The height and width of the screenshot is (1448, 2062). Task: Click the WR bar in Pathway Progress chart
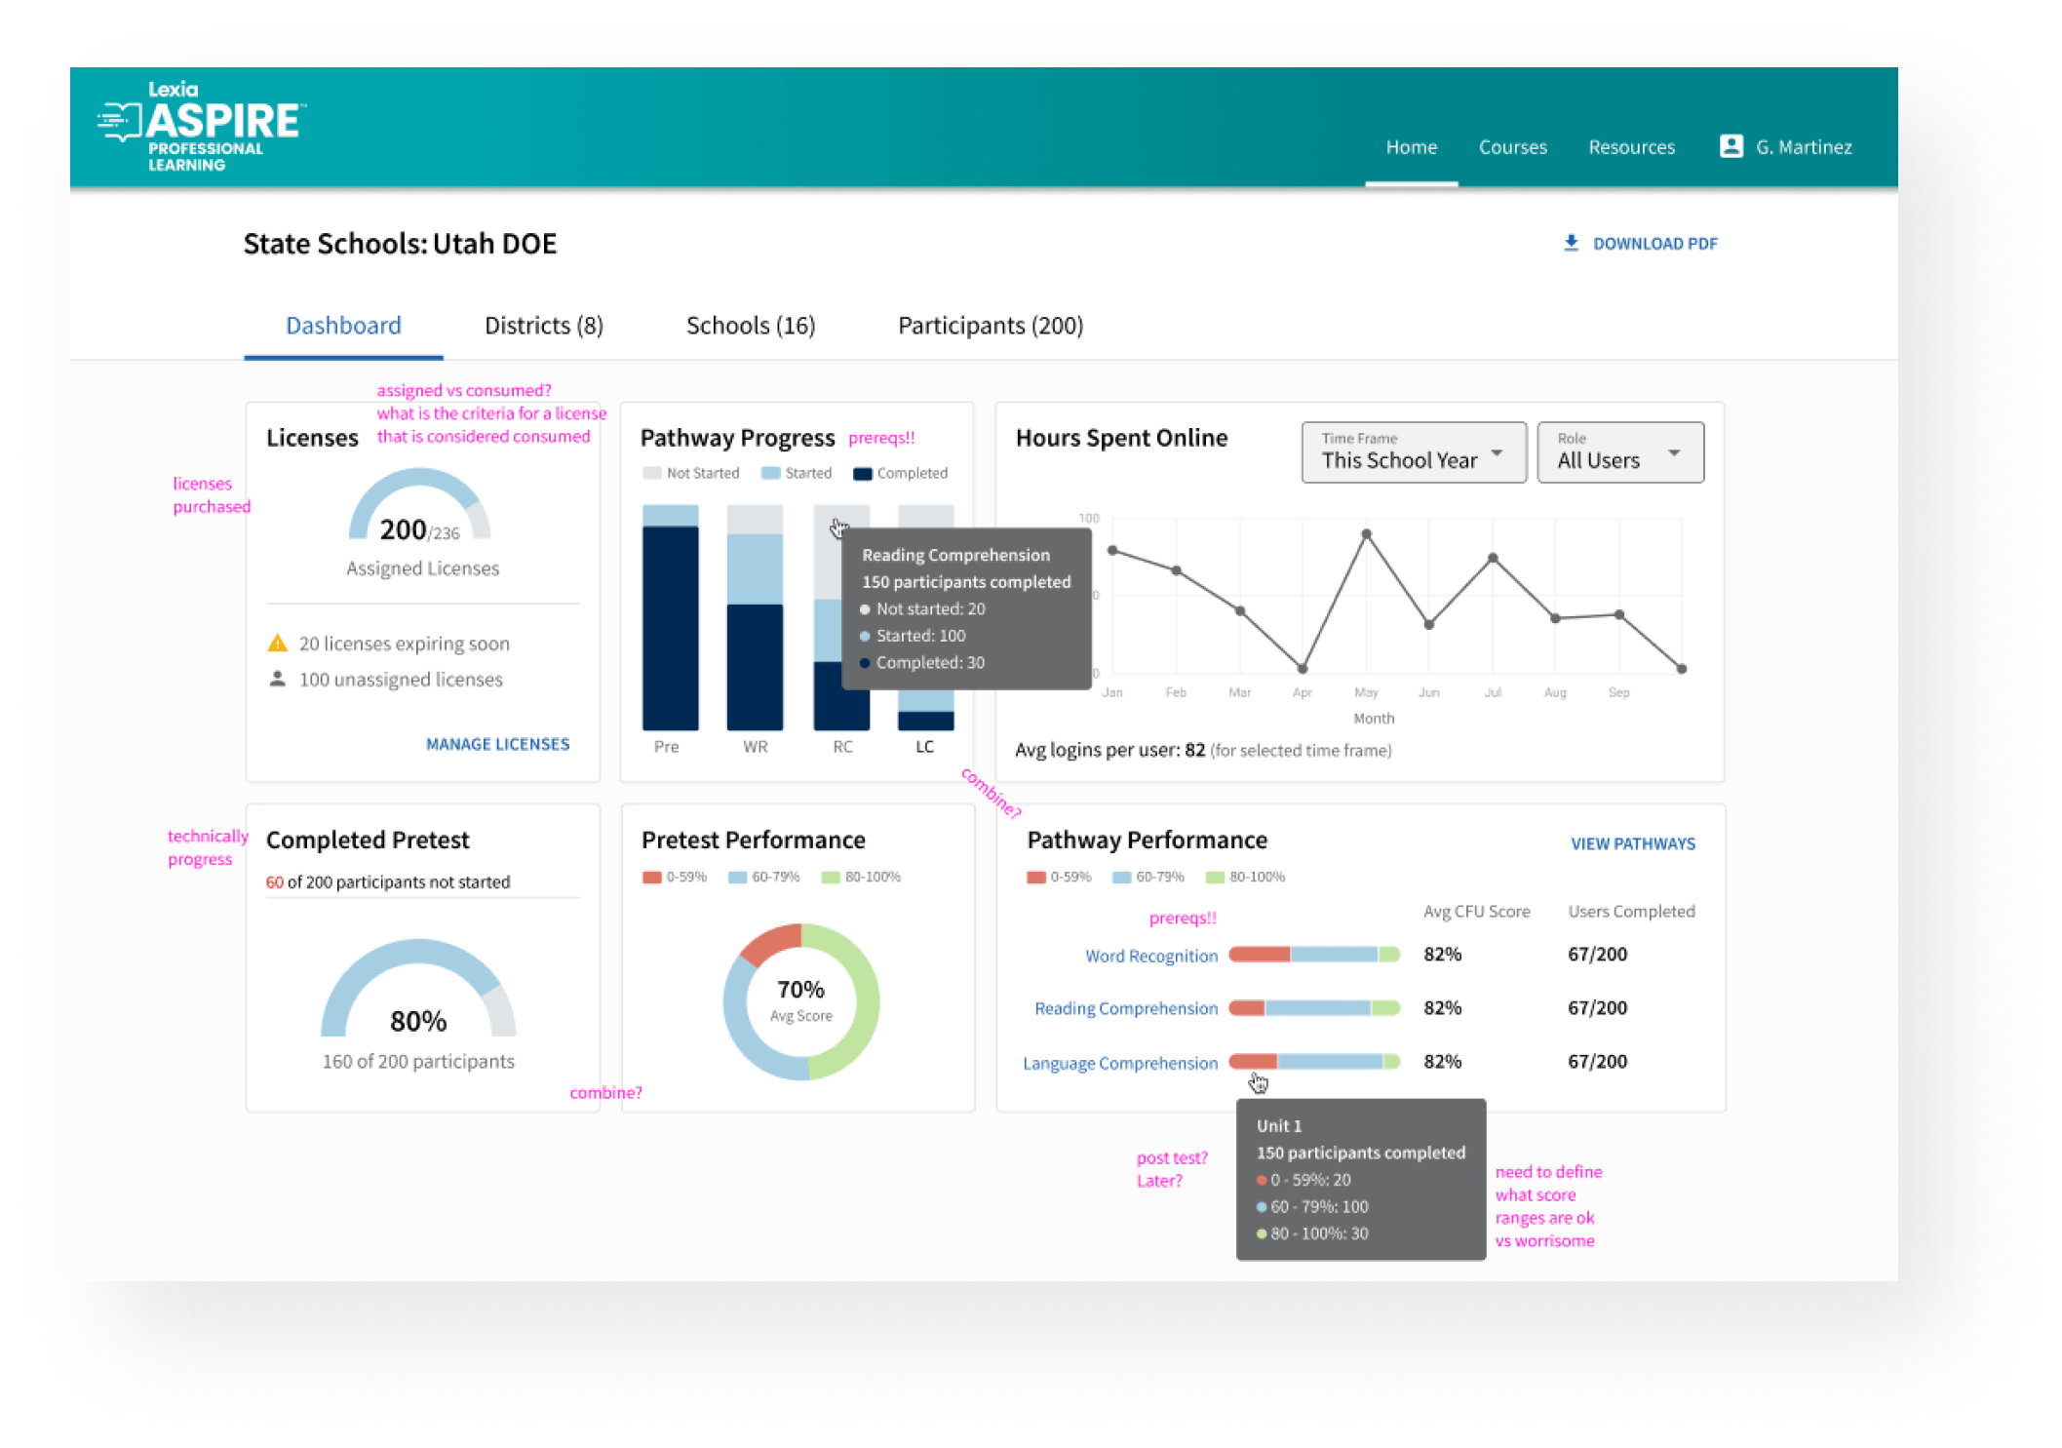click(x=755, y=617)
